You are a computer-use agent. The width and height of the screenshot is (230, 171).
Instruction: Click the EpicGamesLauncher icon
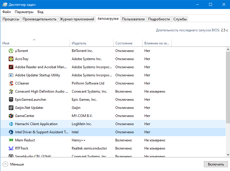11,100
